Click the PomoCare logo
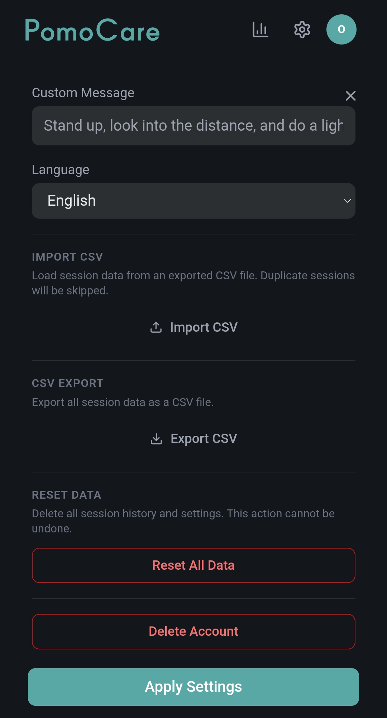The width and height of the screenshot is (387, 718). click(x=92, y=30)
